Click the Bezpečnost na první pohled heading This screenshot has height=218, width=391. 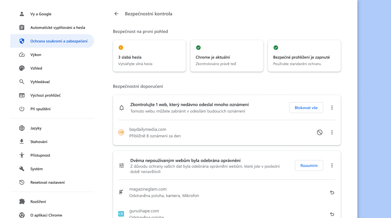coord(140,31)
